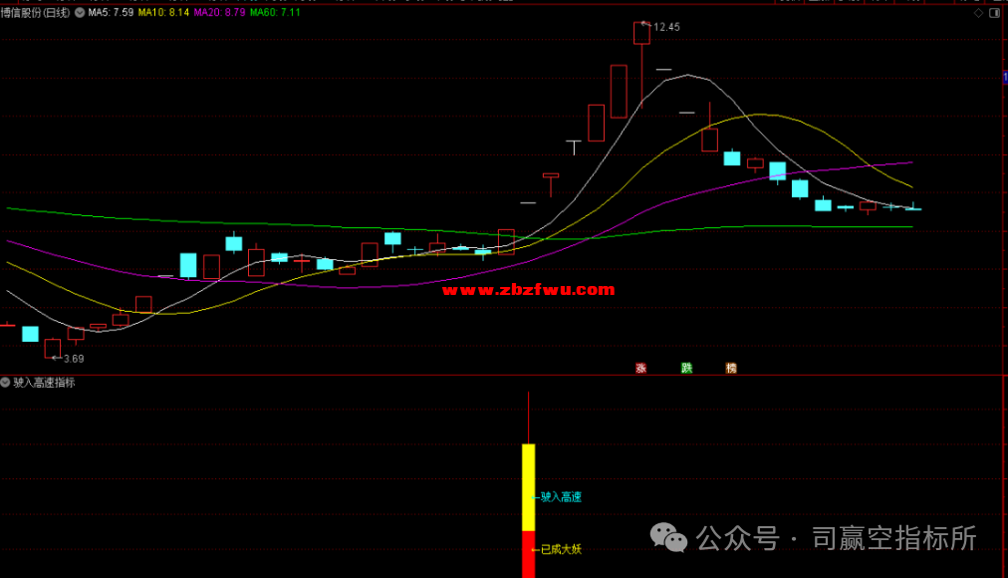This screenshot has width=1008, height=578.
Task: Open the dropdown next to 博信股份(日线)
Action: (80, 12)
